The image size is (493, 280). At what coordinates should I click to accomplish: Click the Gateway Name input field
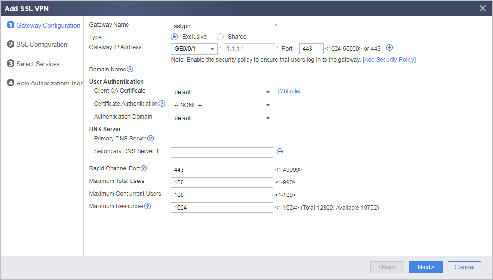point(222,26)
